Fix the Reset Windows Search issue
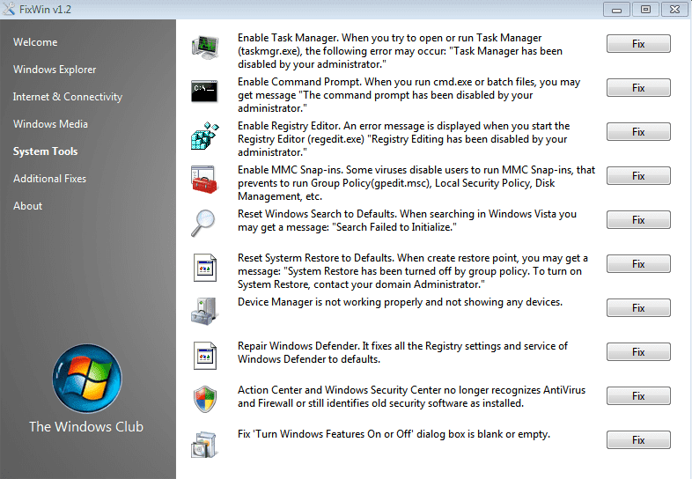Image resolution: width=692 pixels, height=479 pixels. pyautogui.click(x=638, y=220)
